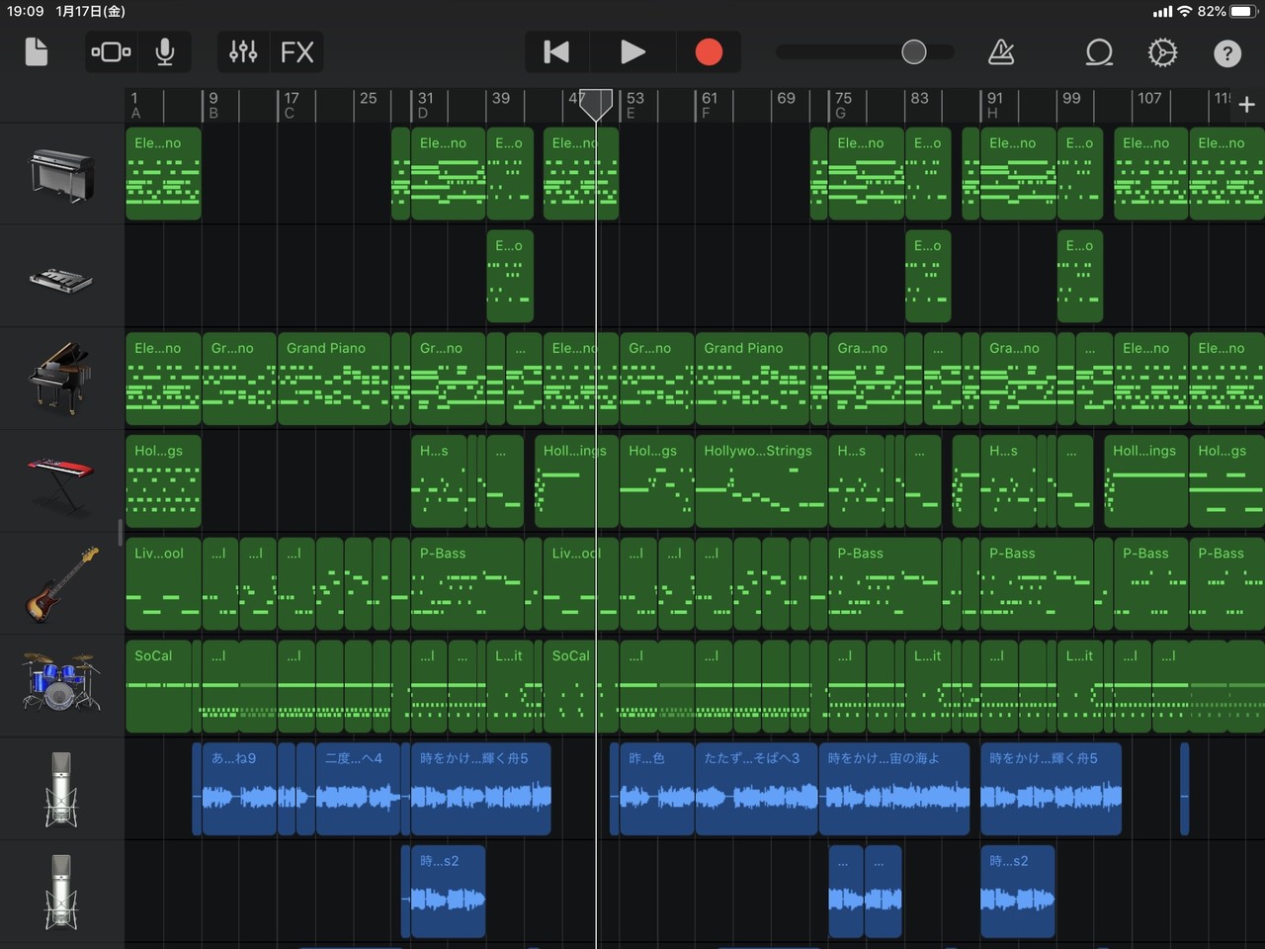Image resolution: width=1265 pixels, height=949 pixels.
Task: Select synth track E...o region at bar 39
Action: [510, 275]
